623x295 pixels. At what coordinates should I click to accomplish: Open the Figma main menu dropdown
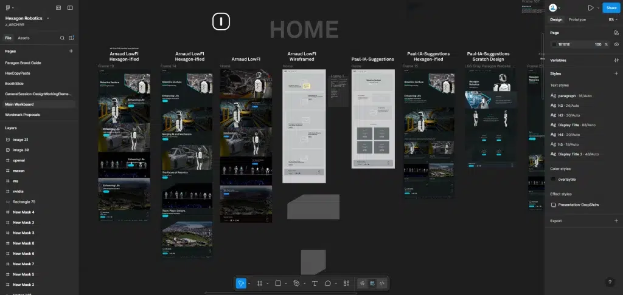tap(9, 8)
